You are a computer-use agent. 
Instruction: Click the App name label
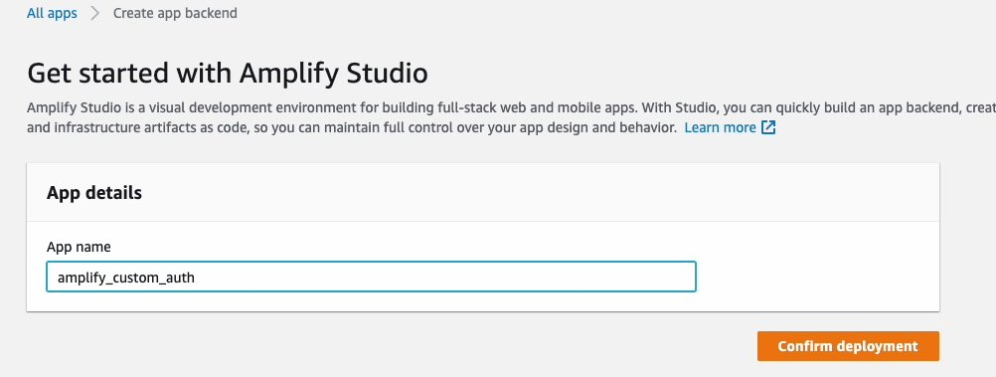(79, 247)
